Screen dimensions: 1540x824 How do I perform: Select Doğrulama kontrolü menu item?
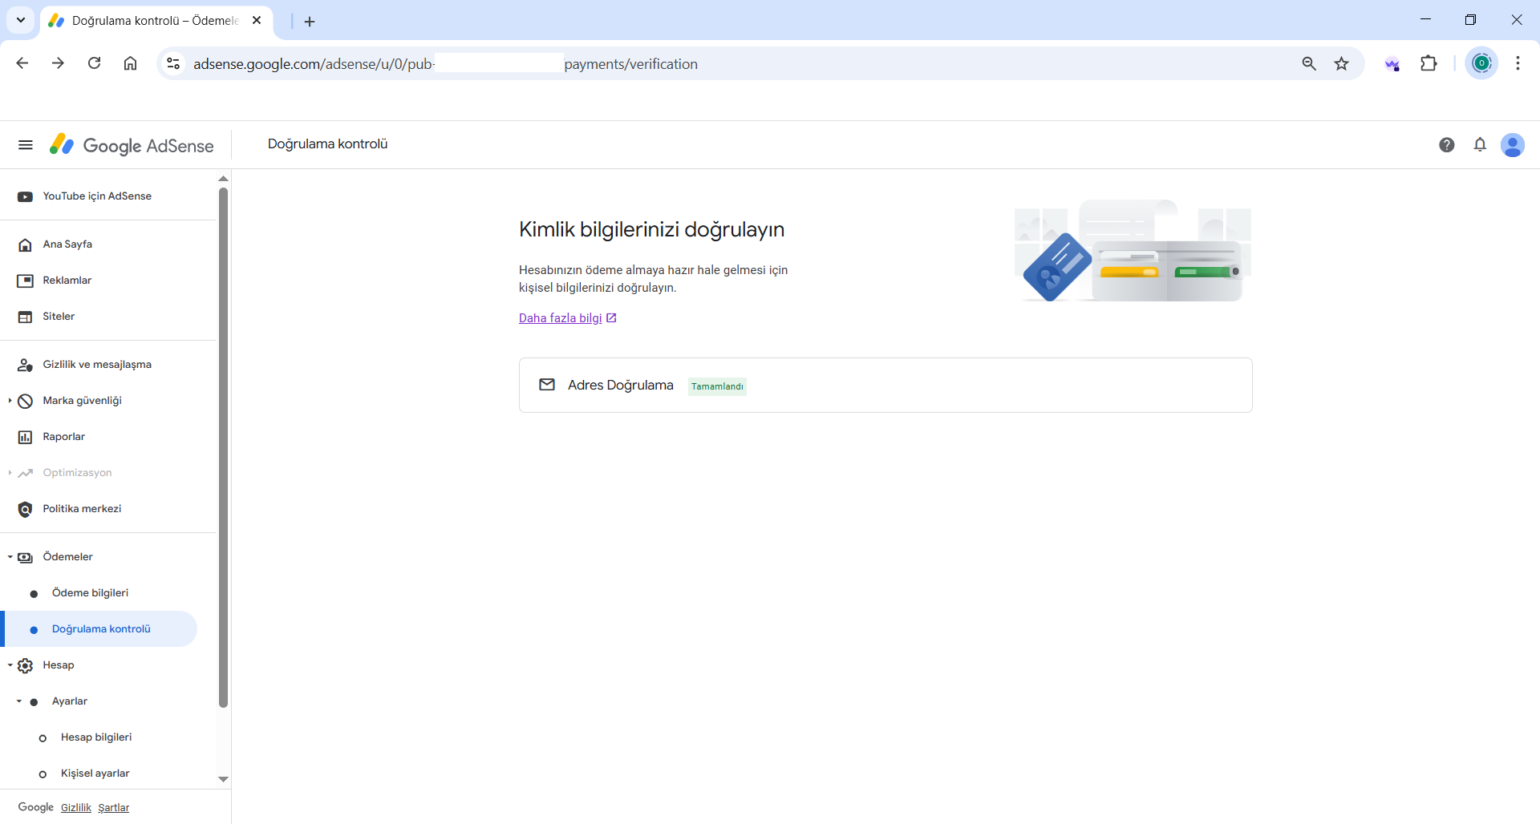pyautogui.click(x=99, y=629)
